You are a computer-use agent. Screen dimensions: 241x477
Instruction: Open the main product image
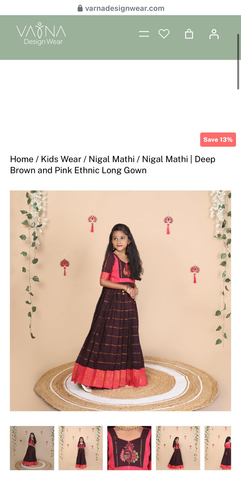pyautogui.click(x=120, y=301)
